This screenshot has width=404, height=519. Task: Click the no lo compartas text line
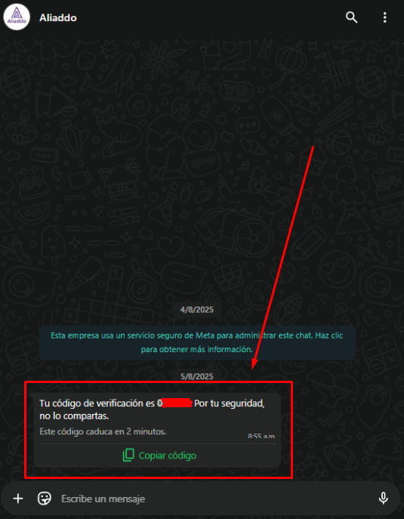pos(74,416)
